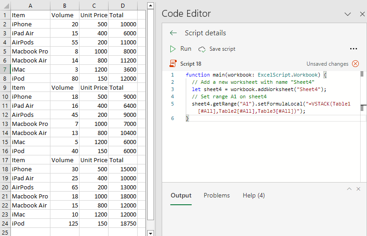Viewport: 367px width, 236px height.
Task: Click the comment on code line 2
Action: click(253, 82)
